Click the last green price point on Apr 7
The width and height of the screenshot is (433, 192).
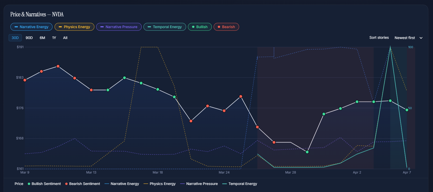click(407, 110)
